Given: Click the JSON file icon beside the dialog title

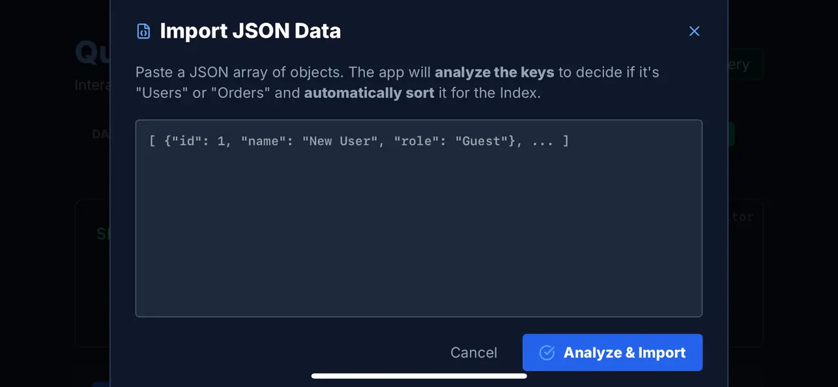Looking at the screenshot, I should point(143,31).
